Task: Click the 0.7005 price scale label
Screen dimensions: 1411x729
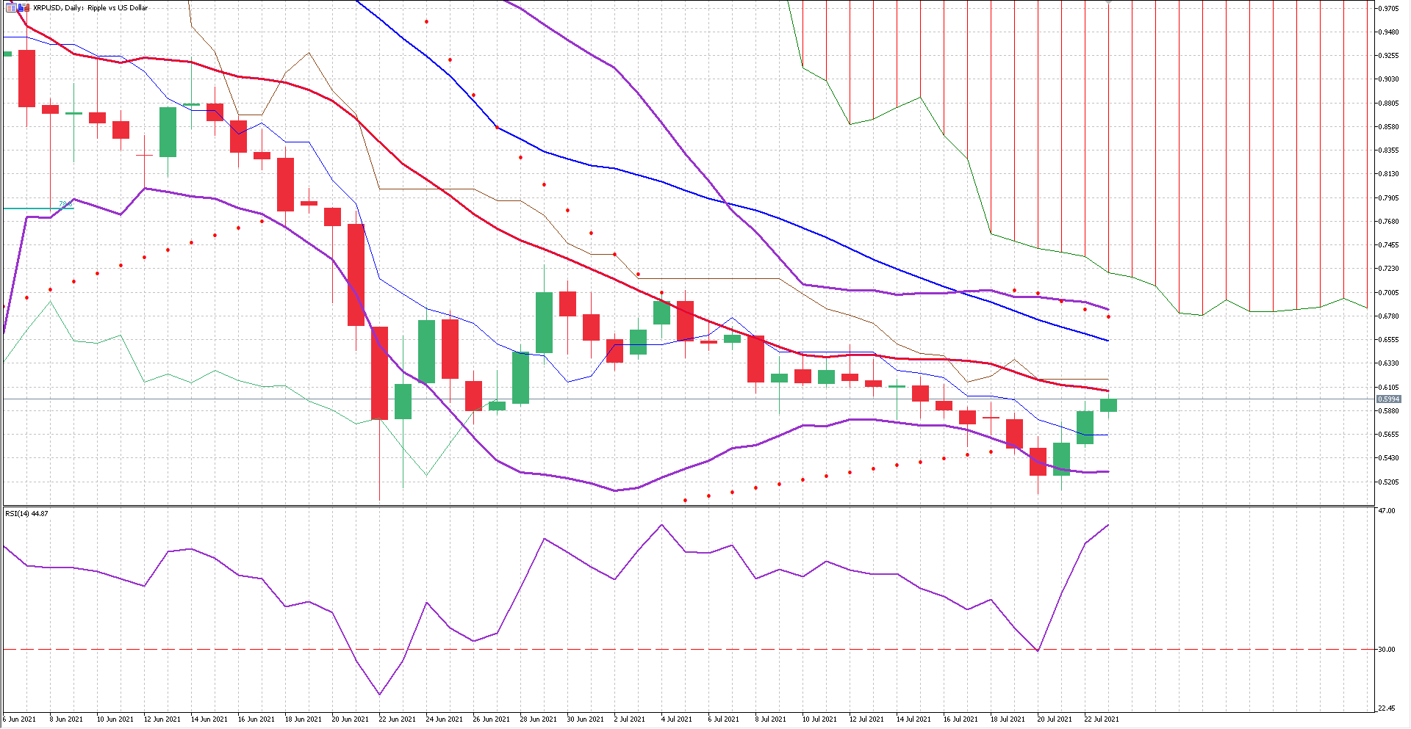Action: [x=1387, y=293]
